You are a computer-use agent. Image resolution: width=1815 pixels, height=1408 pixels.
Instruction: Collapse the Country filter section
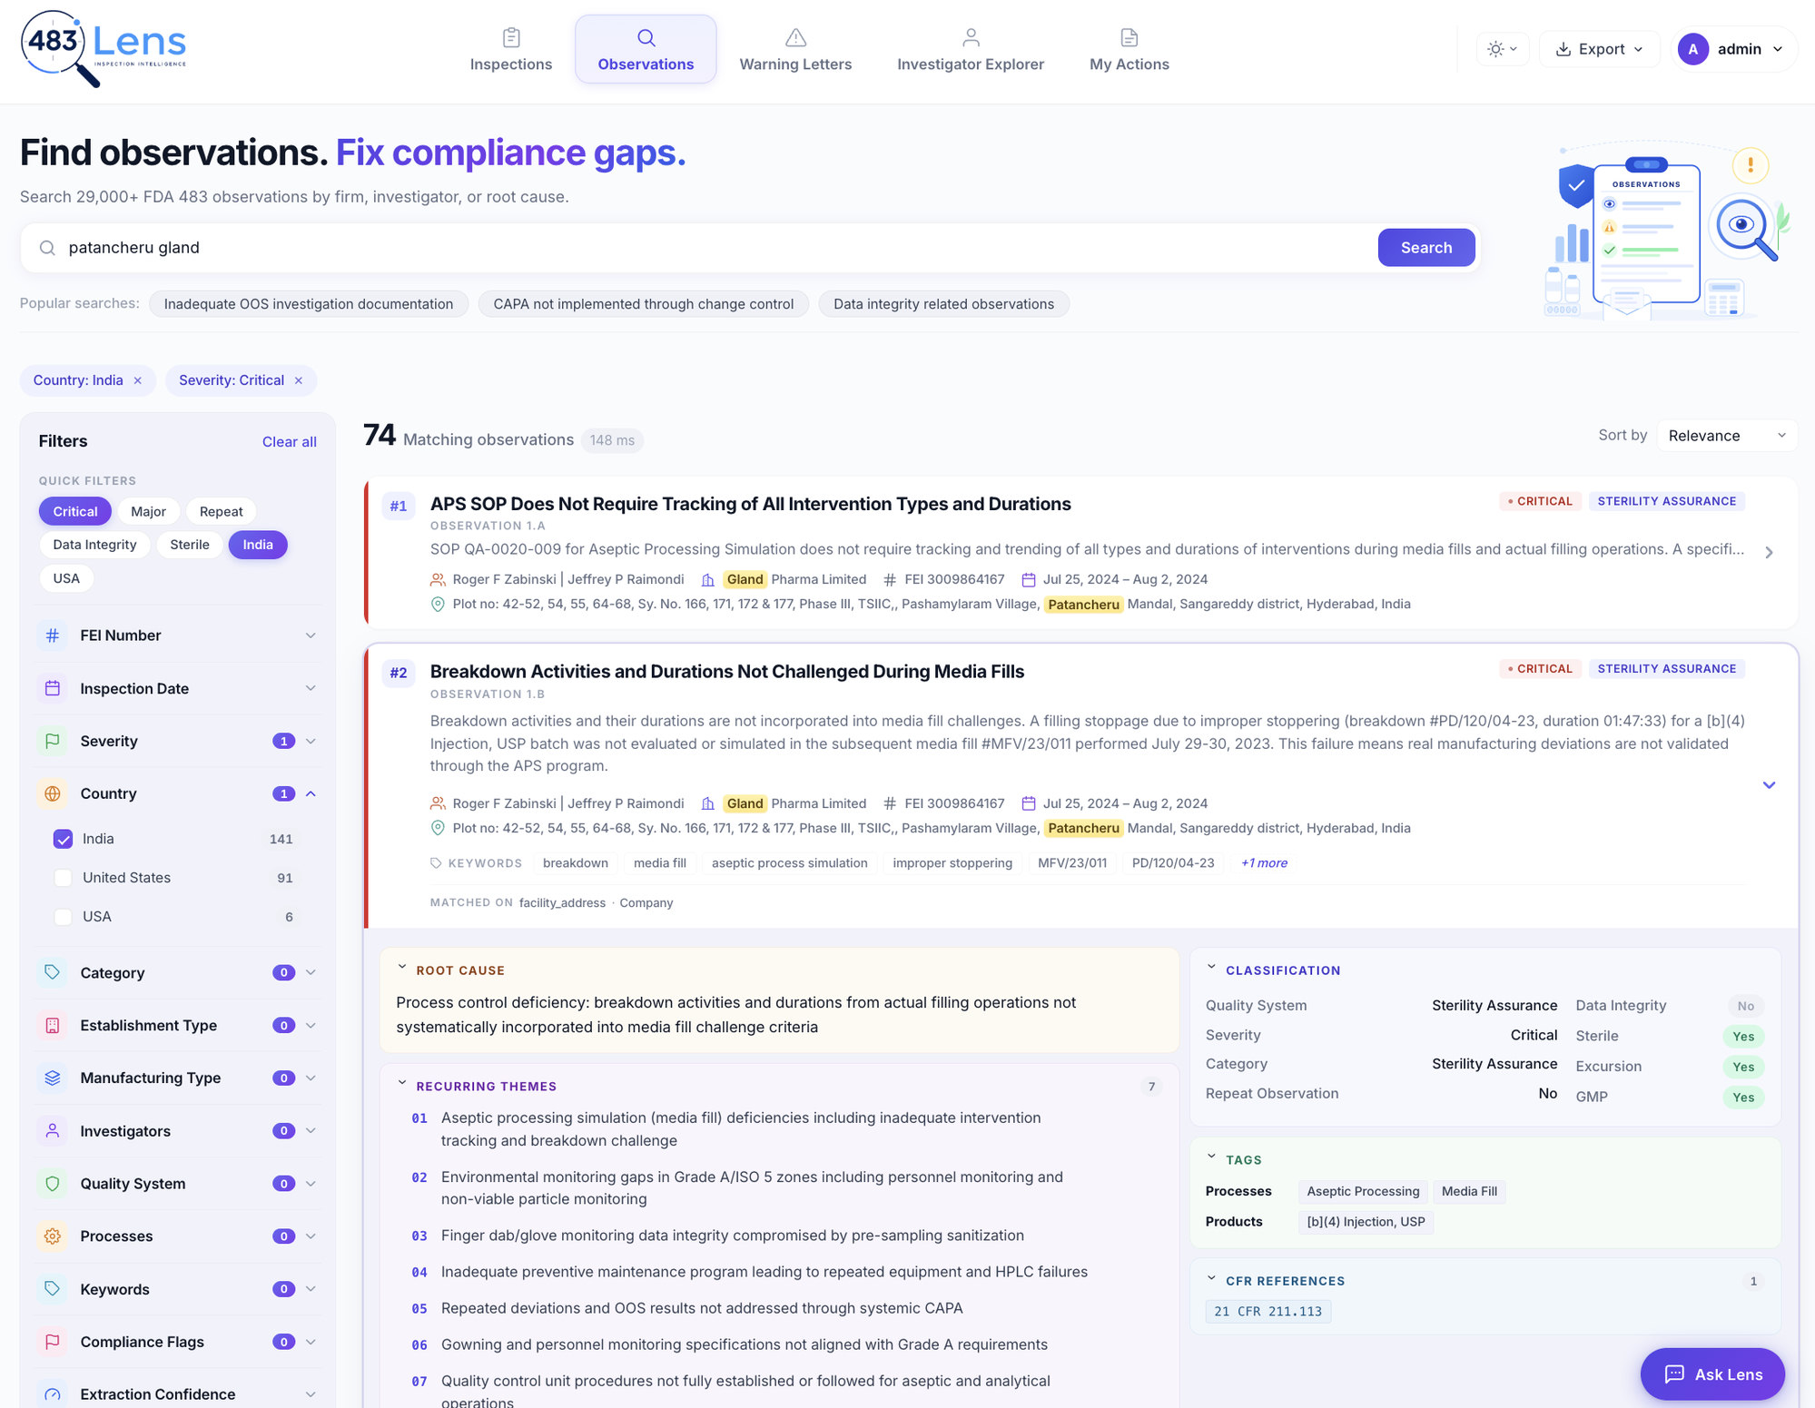311,793
